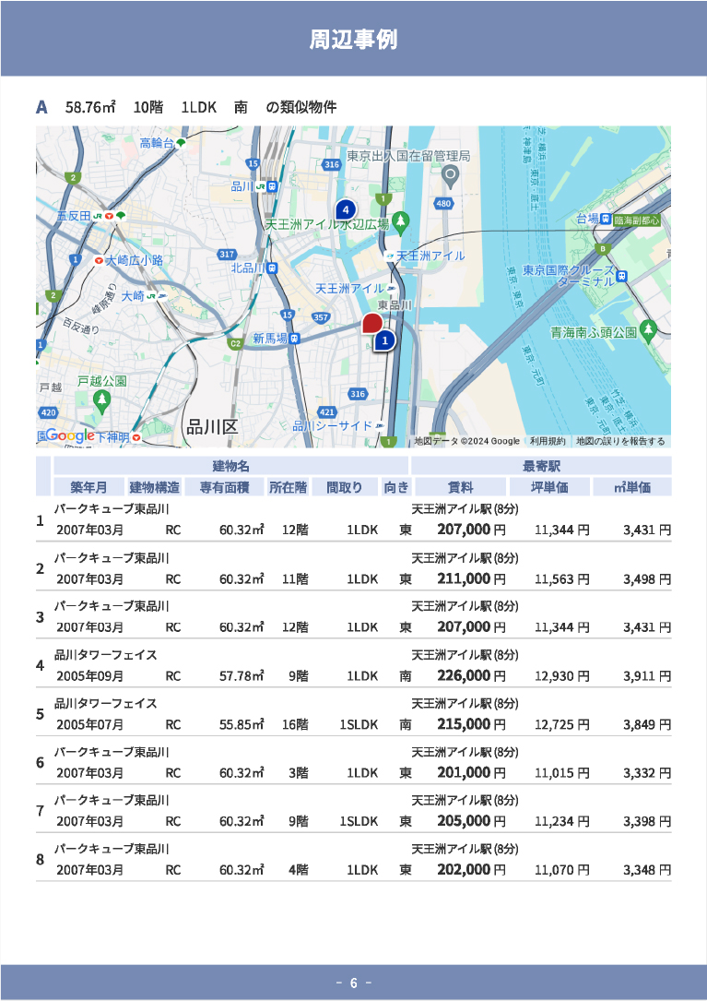
Task: Click the 12,930 円 tsubo price
Action: click(x=562, y=676)
